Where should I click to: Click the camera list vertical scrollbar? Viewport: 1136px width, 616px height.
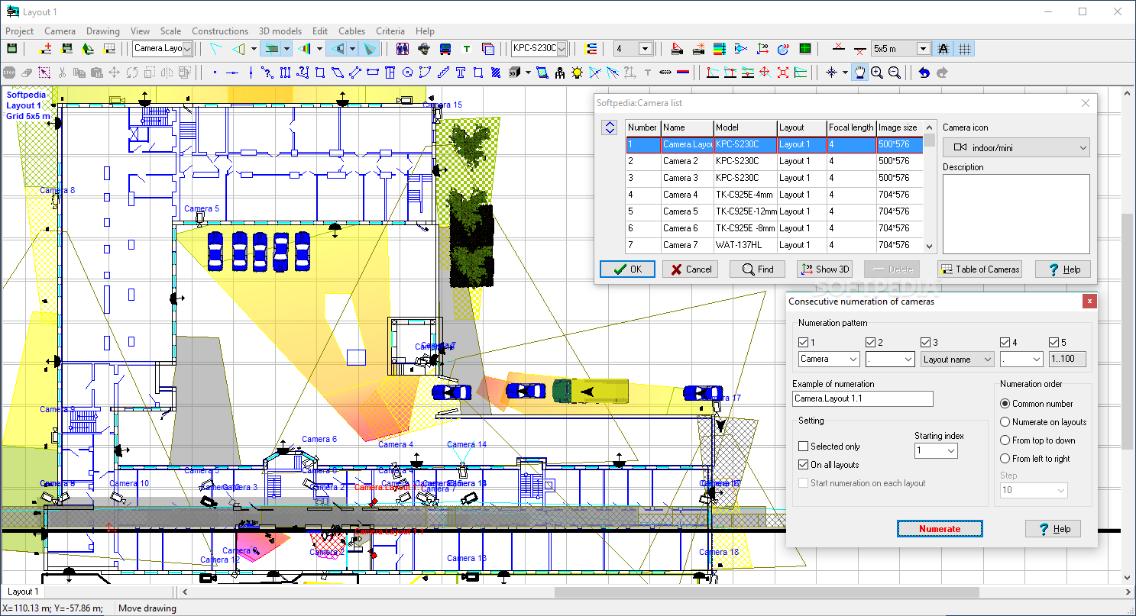click(930, 185)
